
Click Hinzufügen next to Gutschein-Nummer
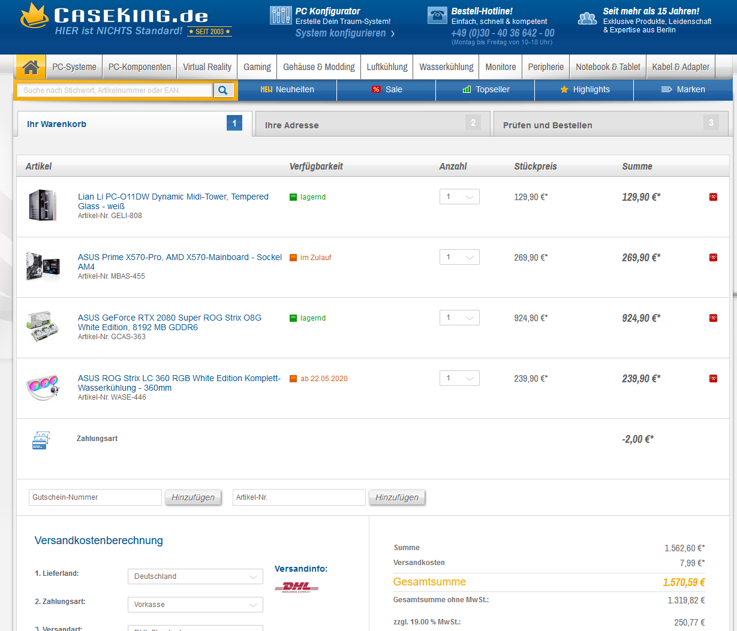[193, 497]
